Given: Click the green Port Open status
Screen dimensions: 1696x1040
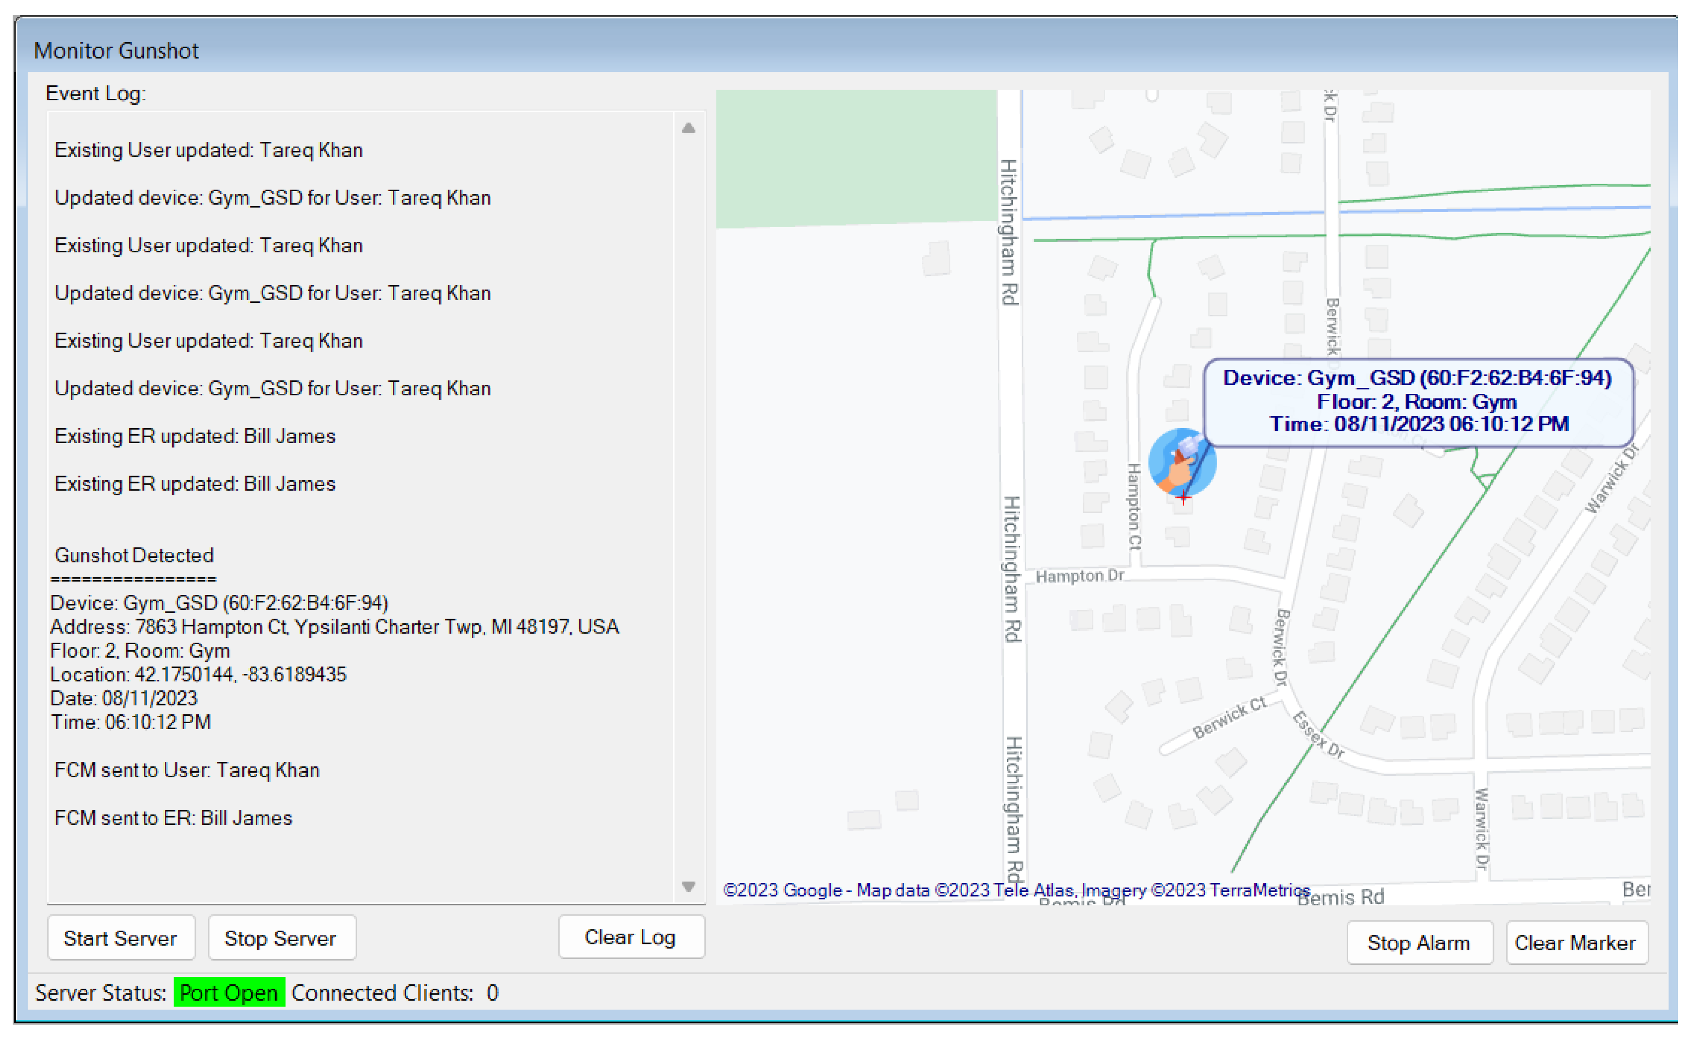Looking at the screenshot, I should [228, 993].
